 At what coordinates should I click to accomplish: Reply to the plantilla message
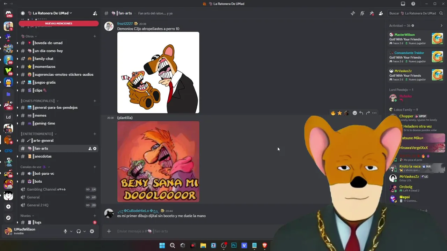[x=361, y=113]
